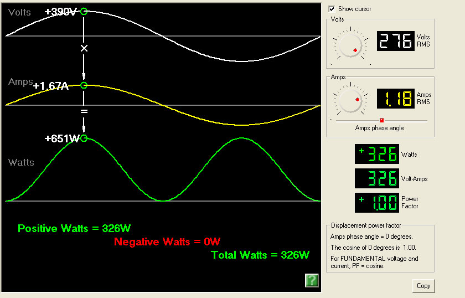Click the red Amps phase angle slider handle

[x=381, y=120]
